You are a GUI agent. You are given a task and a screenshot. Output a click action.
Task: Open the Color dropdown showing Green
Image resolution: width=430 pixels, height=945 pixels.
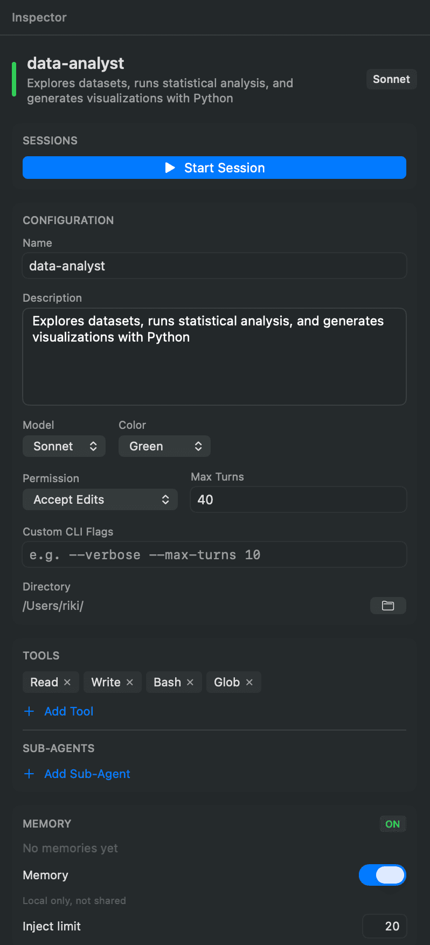pos(164,446)
